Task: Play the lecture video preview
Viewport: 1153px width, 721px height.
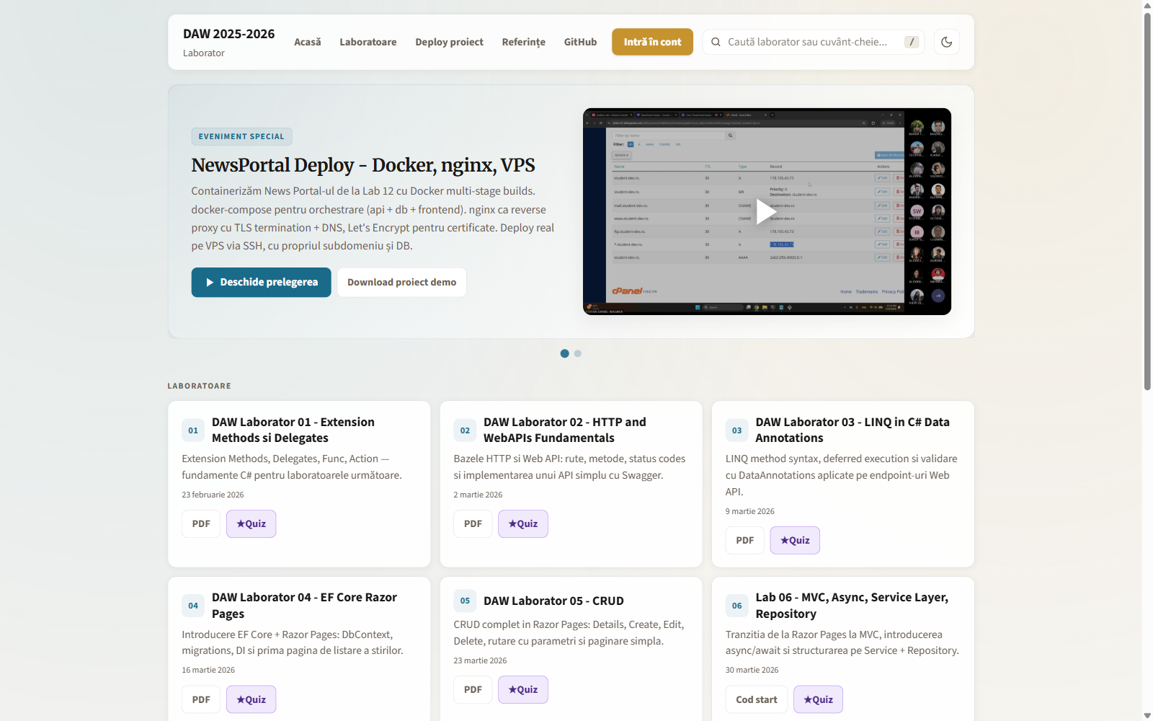Action: [x=765, y=211]
